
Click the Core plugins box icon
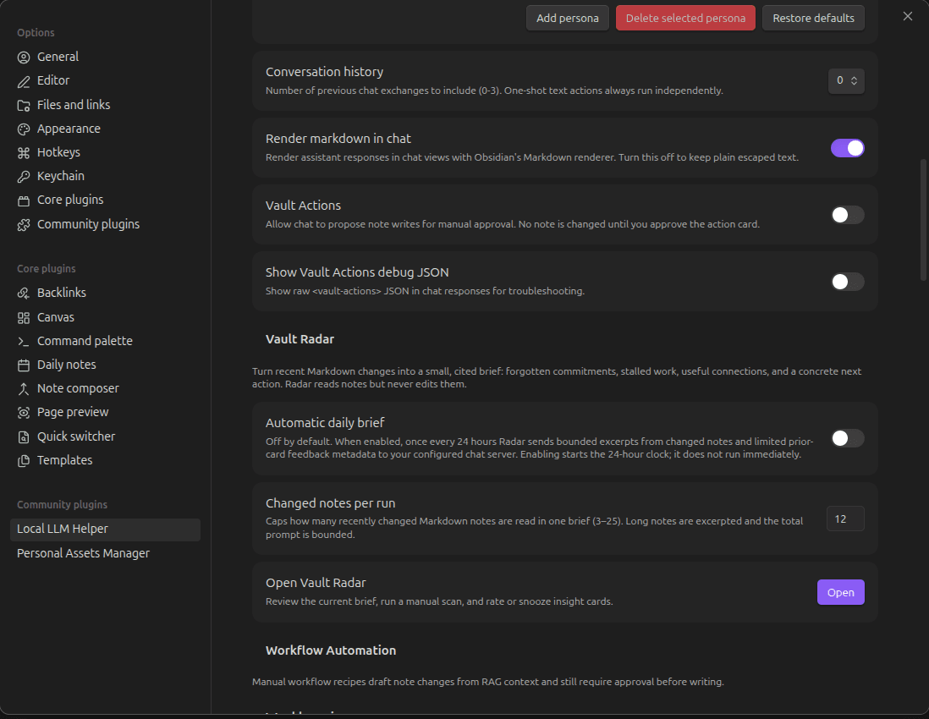[x=24, y=200]
